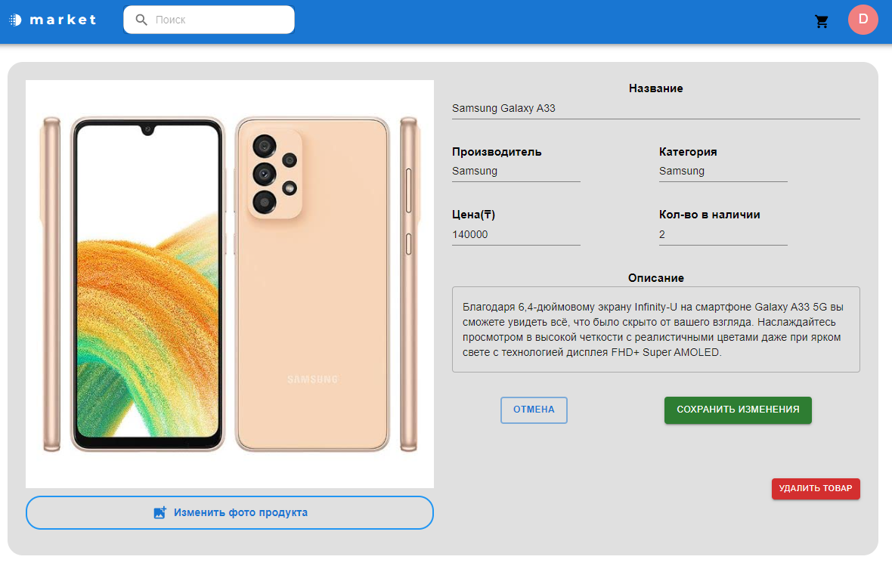Click the search magnifier icon
892x572 pixels.
141,20
